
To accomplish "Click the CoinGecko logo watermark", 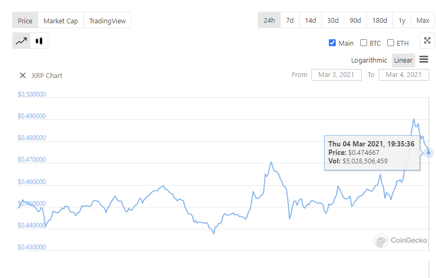I will tap(400, 240).
